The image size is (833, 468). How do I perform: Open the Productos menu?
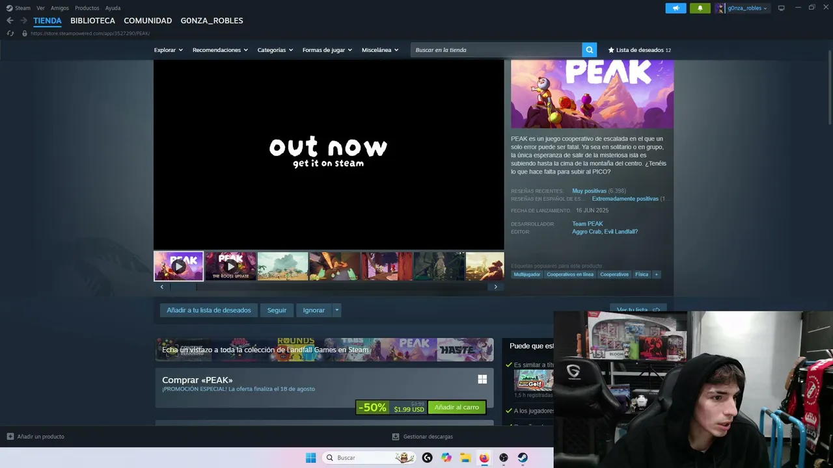pos(87,8)
